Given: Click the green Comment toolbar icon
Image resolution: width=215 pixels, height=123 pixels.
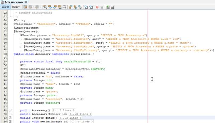Looking at the screenshot, I should (108, 7).
